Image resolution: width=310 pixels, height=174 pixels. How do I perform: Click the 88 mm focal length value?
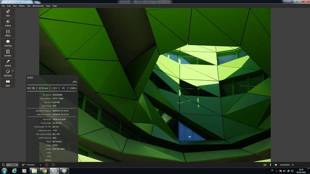[56, 127]
